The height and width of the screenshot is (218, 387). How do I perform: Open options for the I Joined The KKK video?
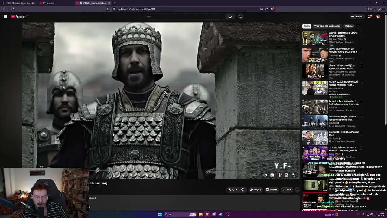coord(362,132)
